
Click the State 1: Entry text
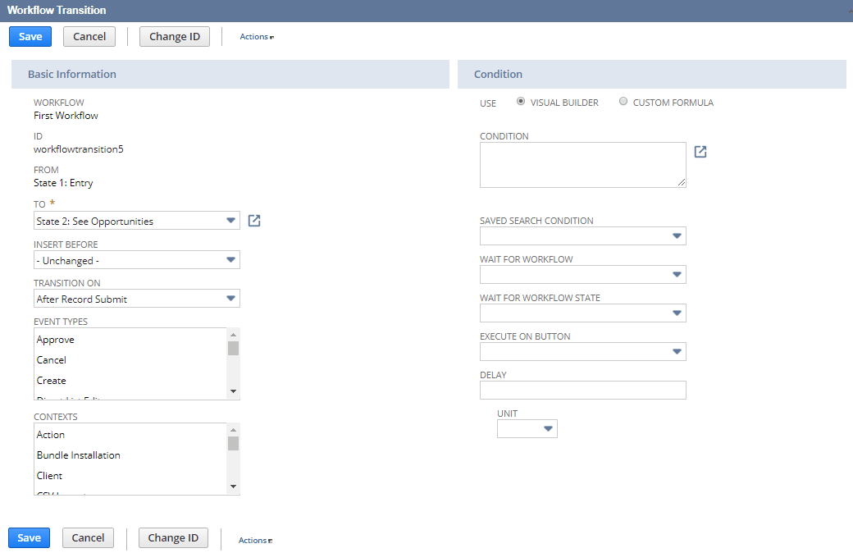coord(63,183)
